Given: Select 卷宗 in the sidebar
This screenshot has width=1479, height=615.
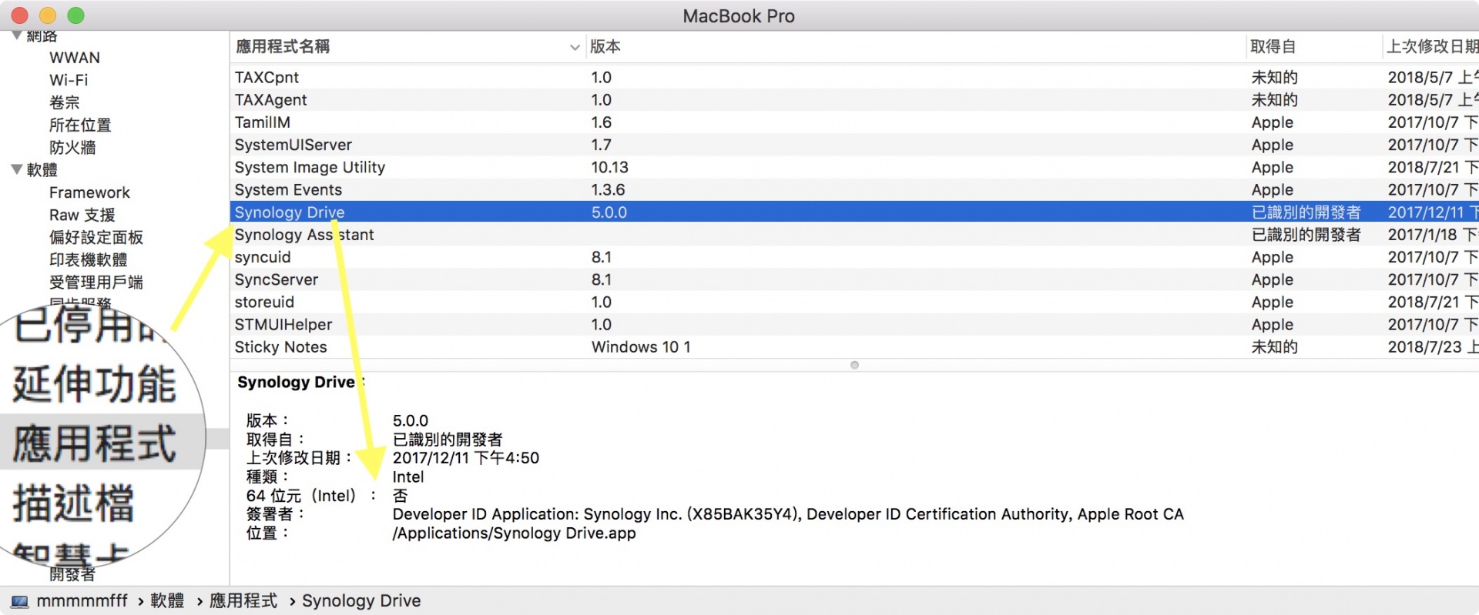Looking at the screenshot, I should tap(65, 102).
